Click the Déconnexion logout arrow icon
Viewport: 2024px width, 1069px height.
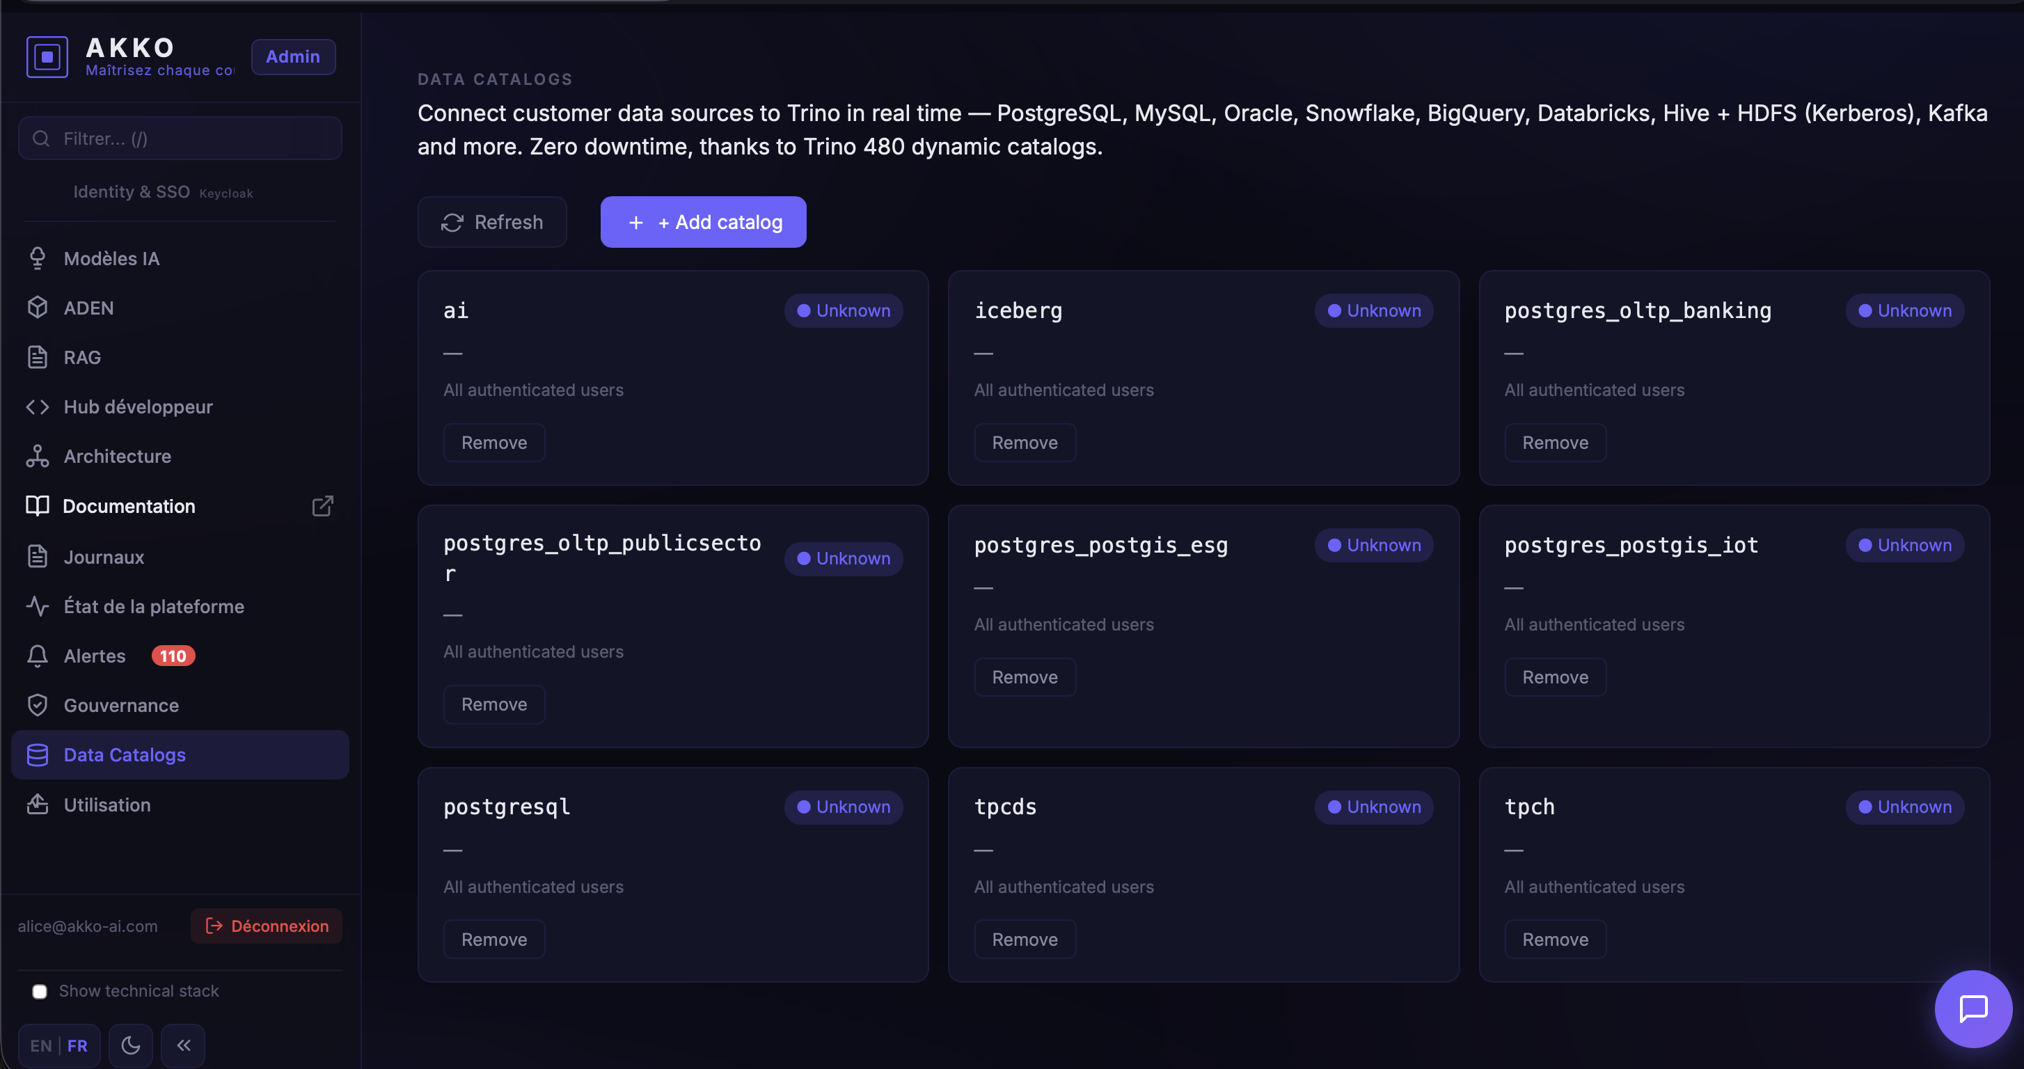pyautogui.click(x=214, y=926)
